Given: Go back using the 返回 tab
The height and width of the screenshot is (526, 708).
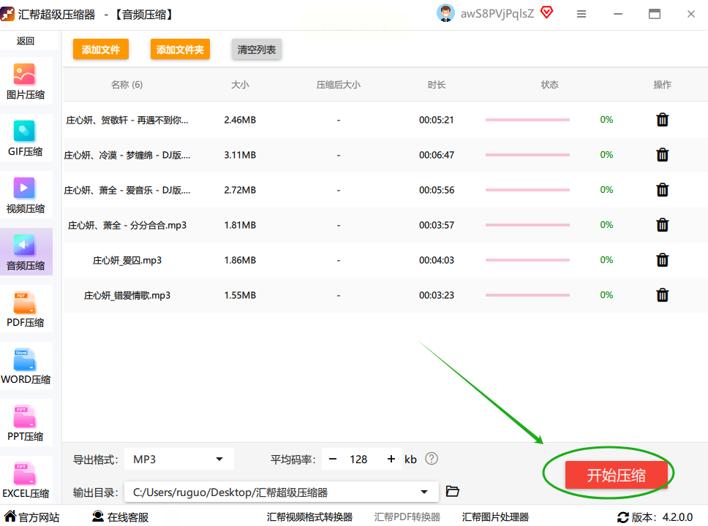Looking at the screenshot, I should (26, 41).
